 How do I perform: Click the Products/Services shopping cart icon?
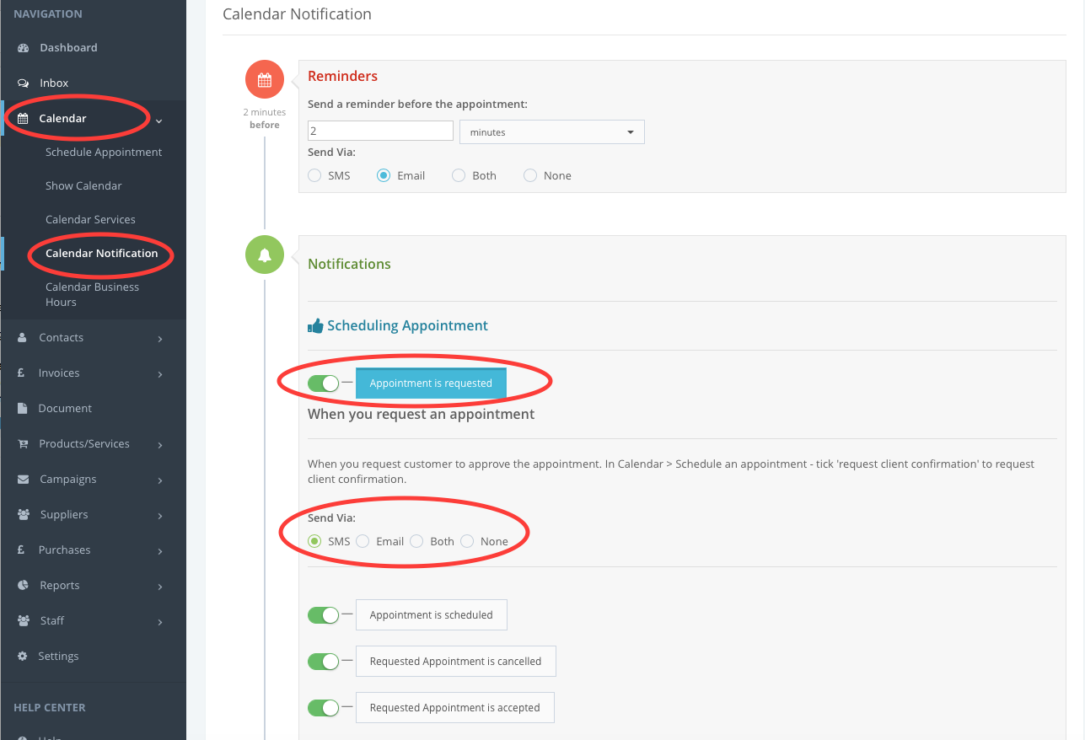(x=24, y=444)
